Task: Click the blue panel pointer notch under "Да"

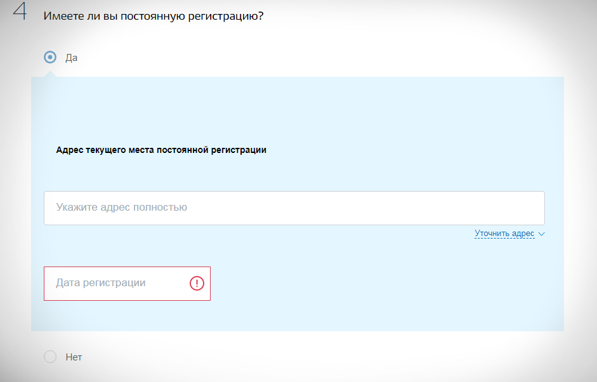Action: coord(50,74)
